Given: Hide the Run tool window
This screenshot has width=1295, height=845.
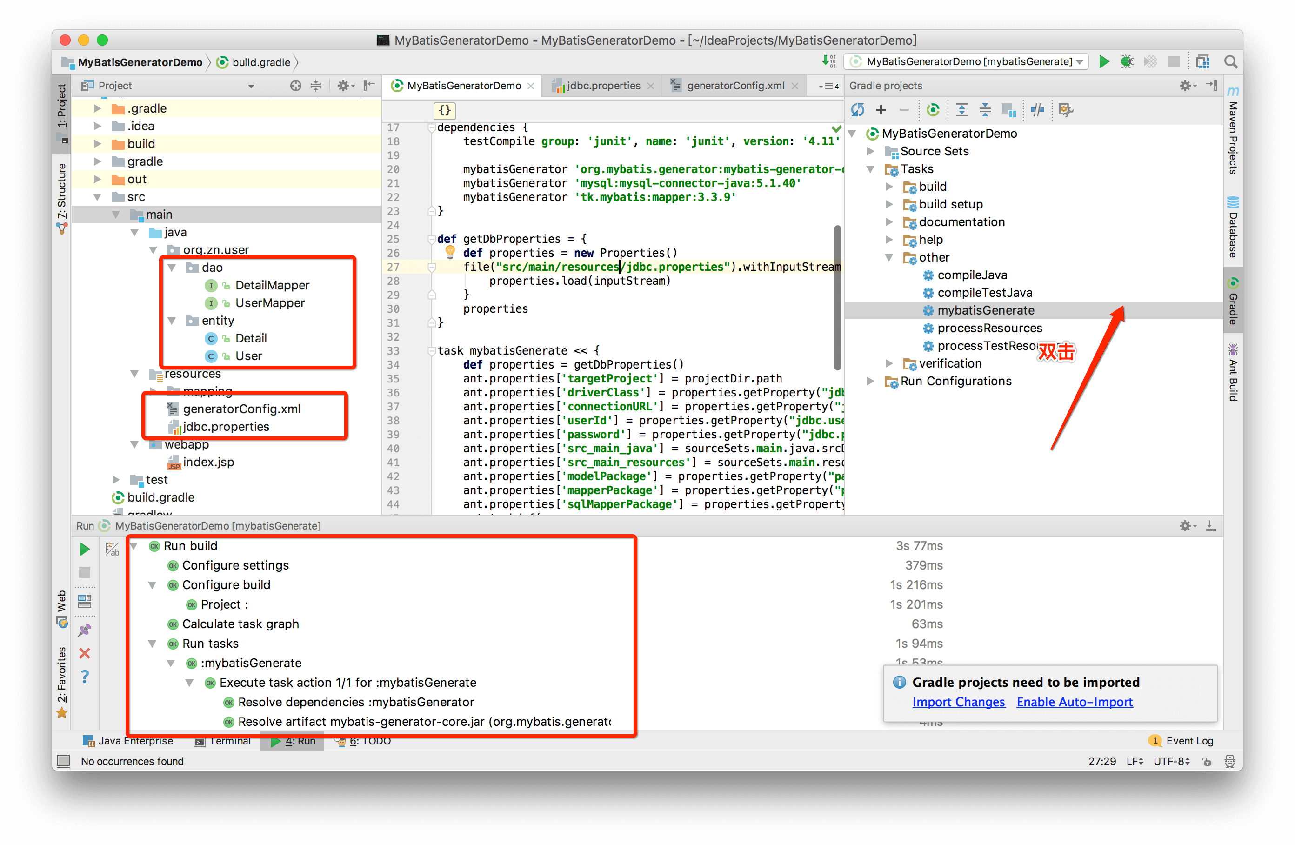Looking at the screenshot, I should pyautogui.click(x=1211, y=525).
